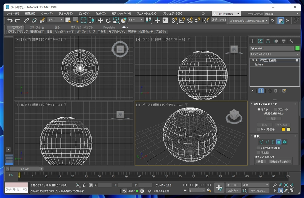
Task: Open the ファイル(F) menu
Action: pyautogui.click(x=13, y=14)
